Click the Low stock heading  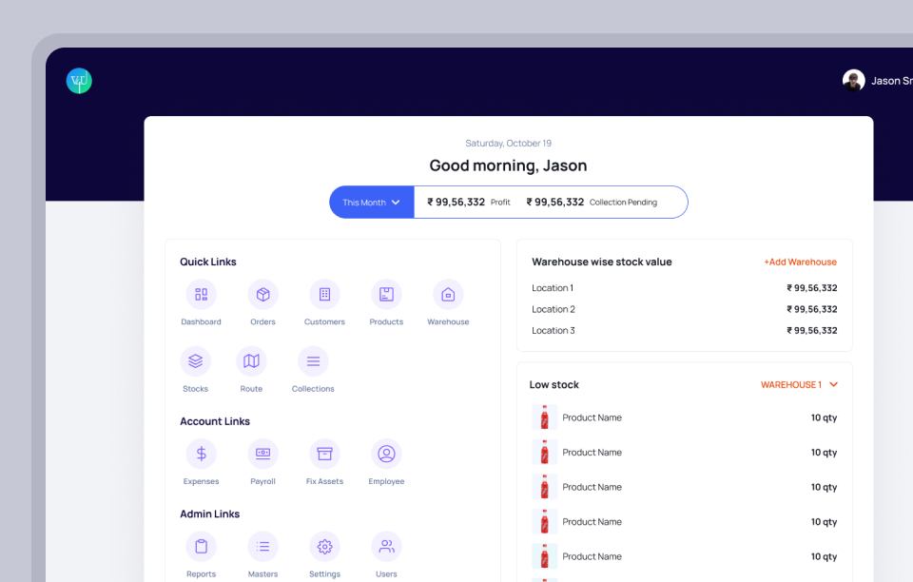coord(554,385)
